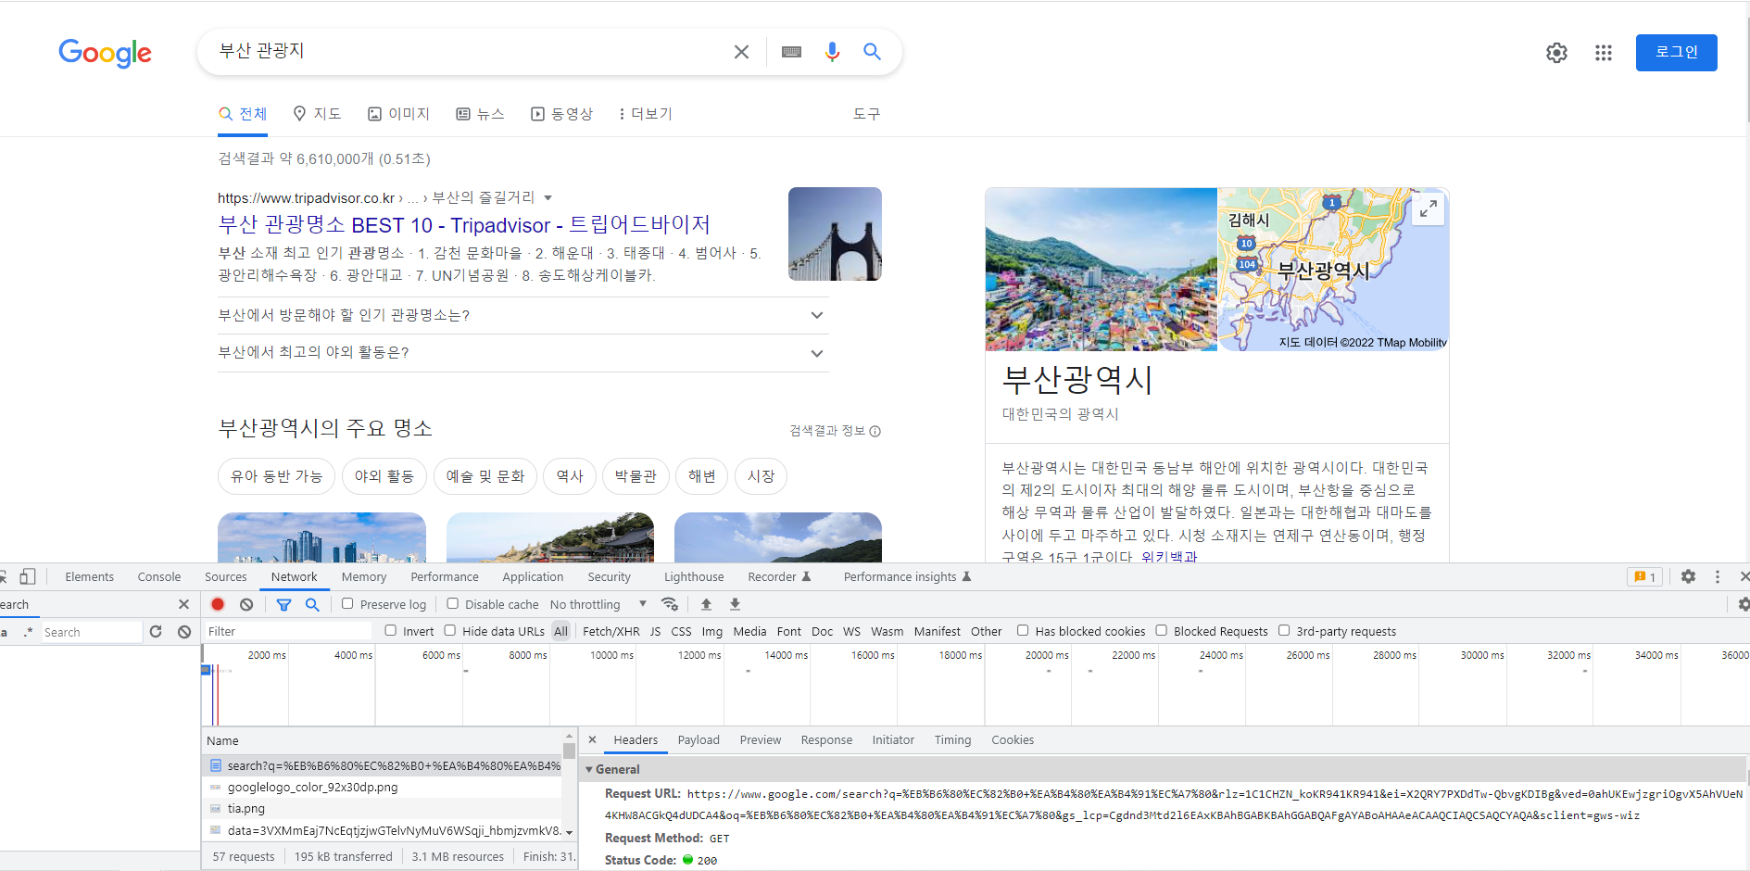Screen dimensions: 1750x871
Task: Switch to the Payload tab
Action: pyautogui.click(x=699, y=739)
